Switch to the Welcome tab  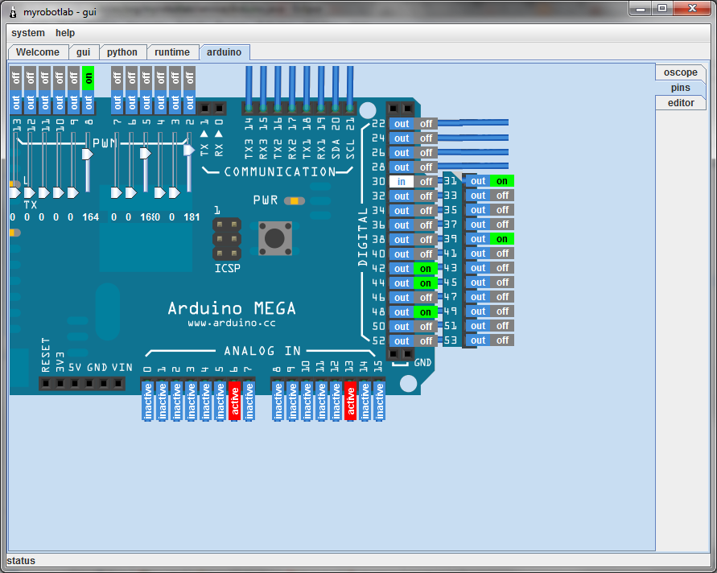38,52
